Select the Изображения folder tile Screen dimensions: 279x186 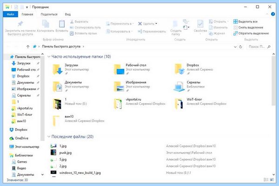point(132,86)
